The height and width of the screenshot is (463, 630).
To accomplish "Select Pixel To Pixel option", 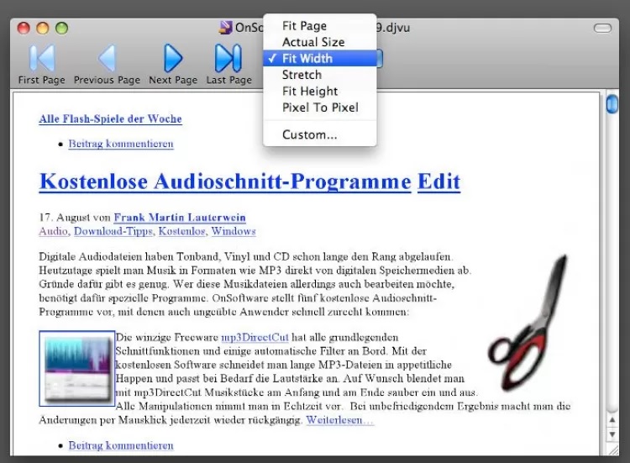I will click(320, 108).
